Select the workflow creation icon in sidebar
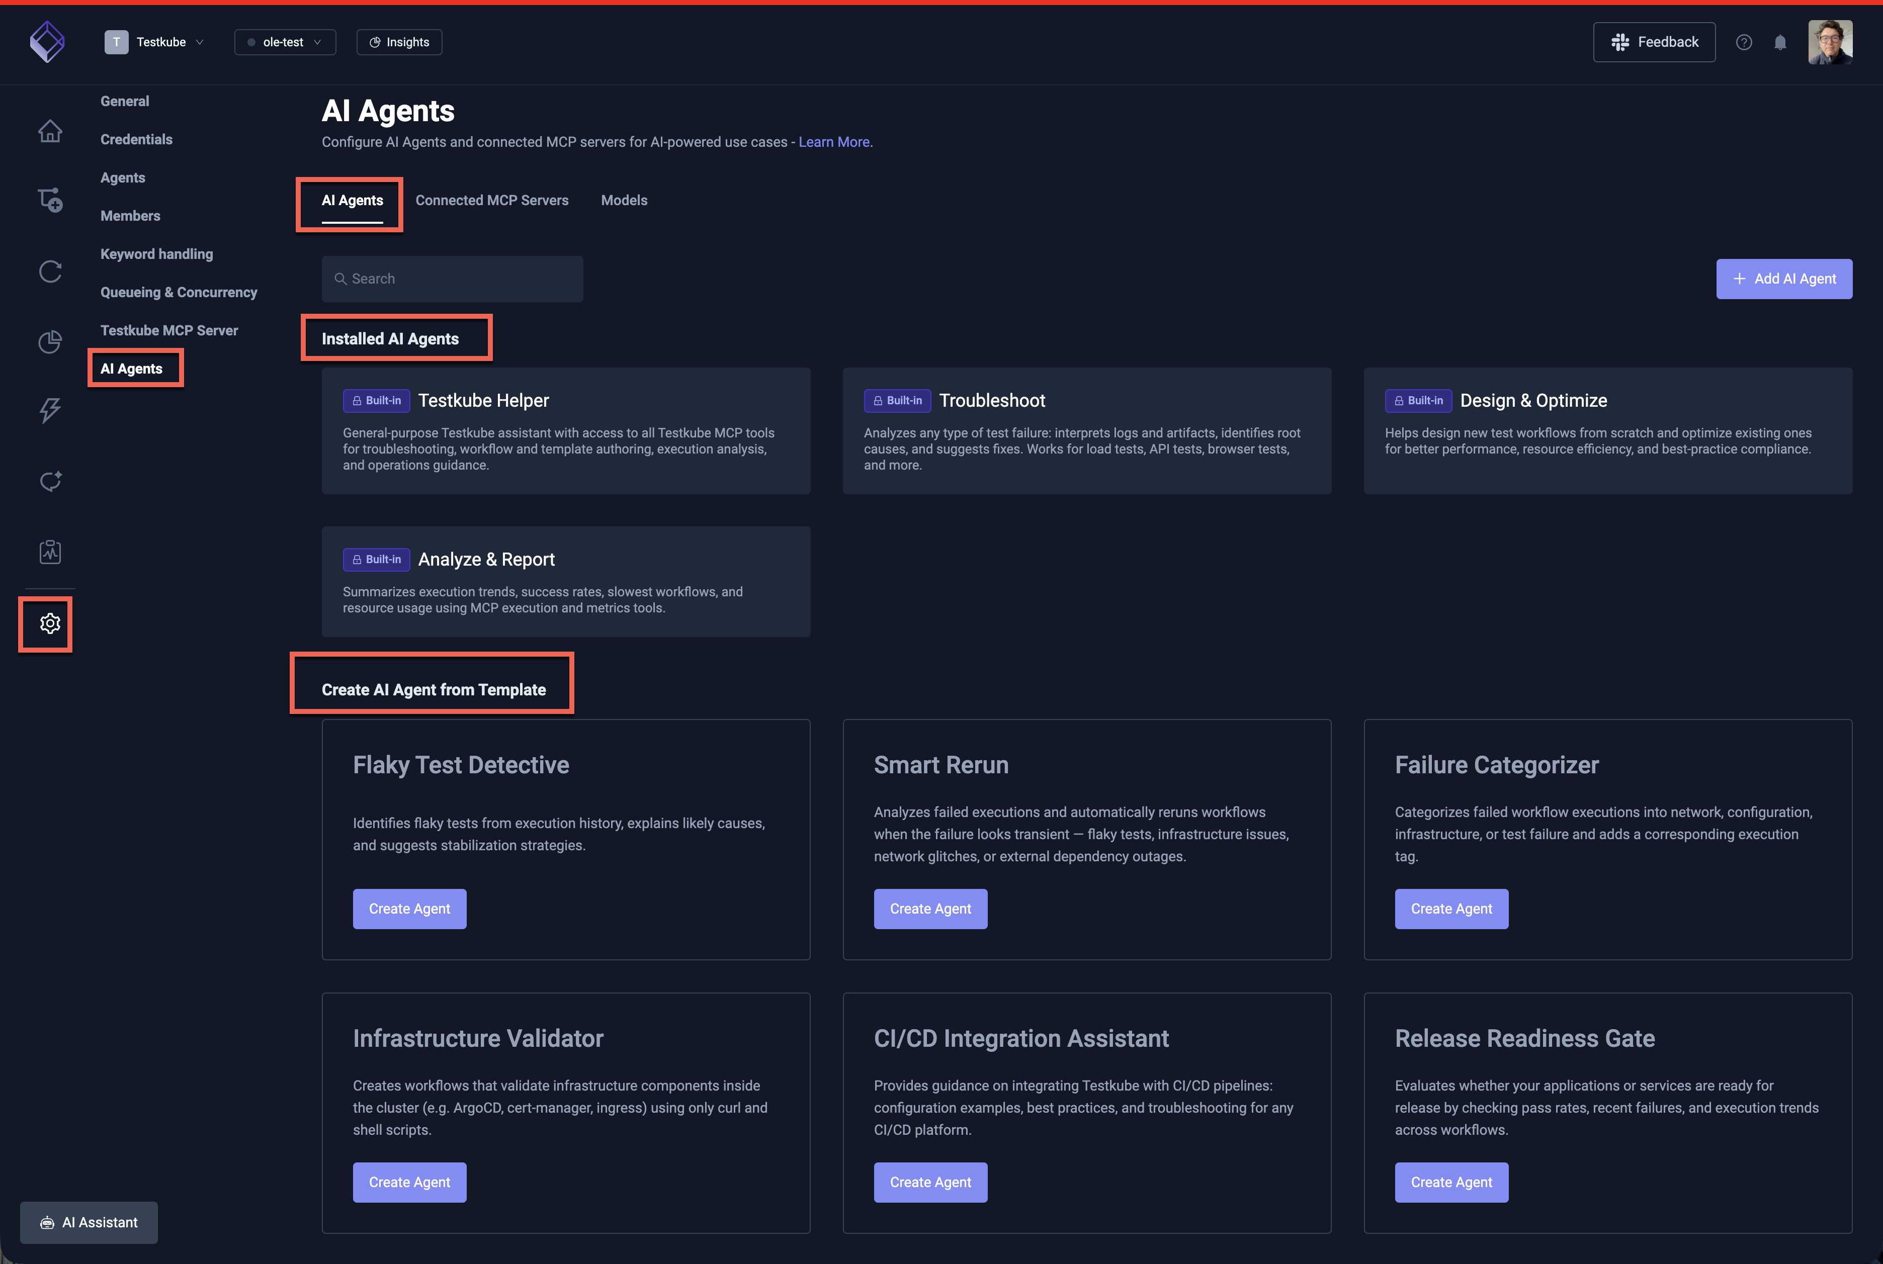This screenshot has width=1883, height=1264. (50, 201)
